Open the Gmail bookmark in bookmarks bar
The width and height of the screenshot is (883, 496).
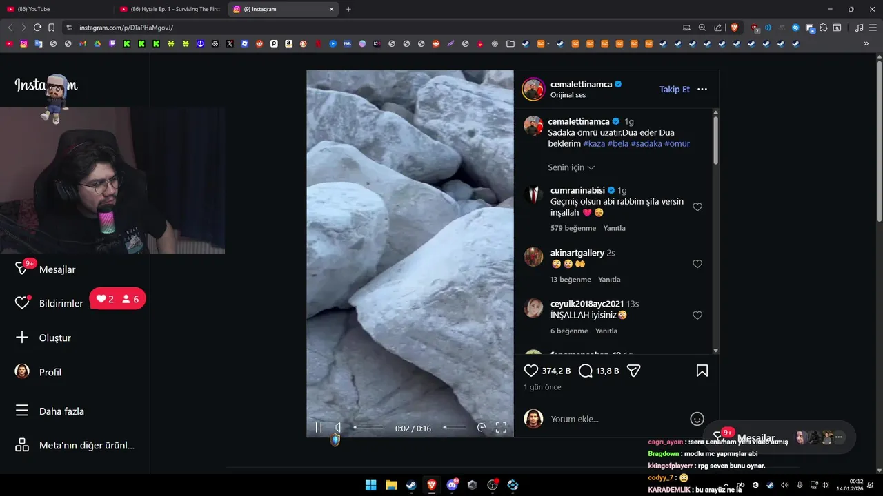pyautogui.click(x=83, y=43)
